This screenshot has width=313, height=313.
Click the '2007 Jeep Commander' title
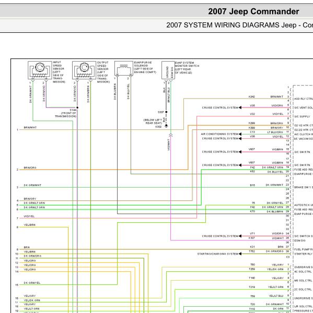point(253,11)
